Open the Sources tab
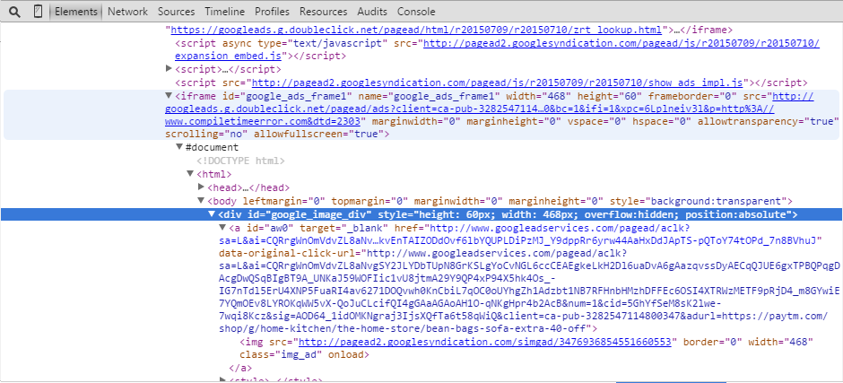The height and width of the screenshot is (383, 843). point(176,12)
